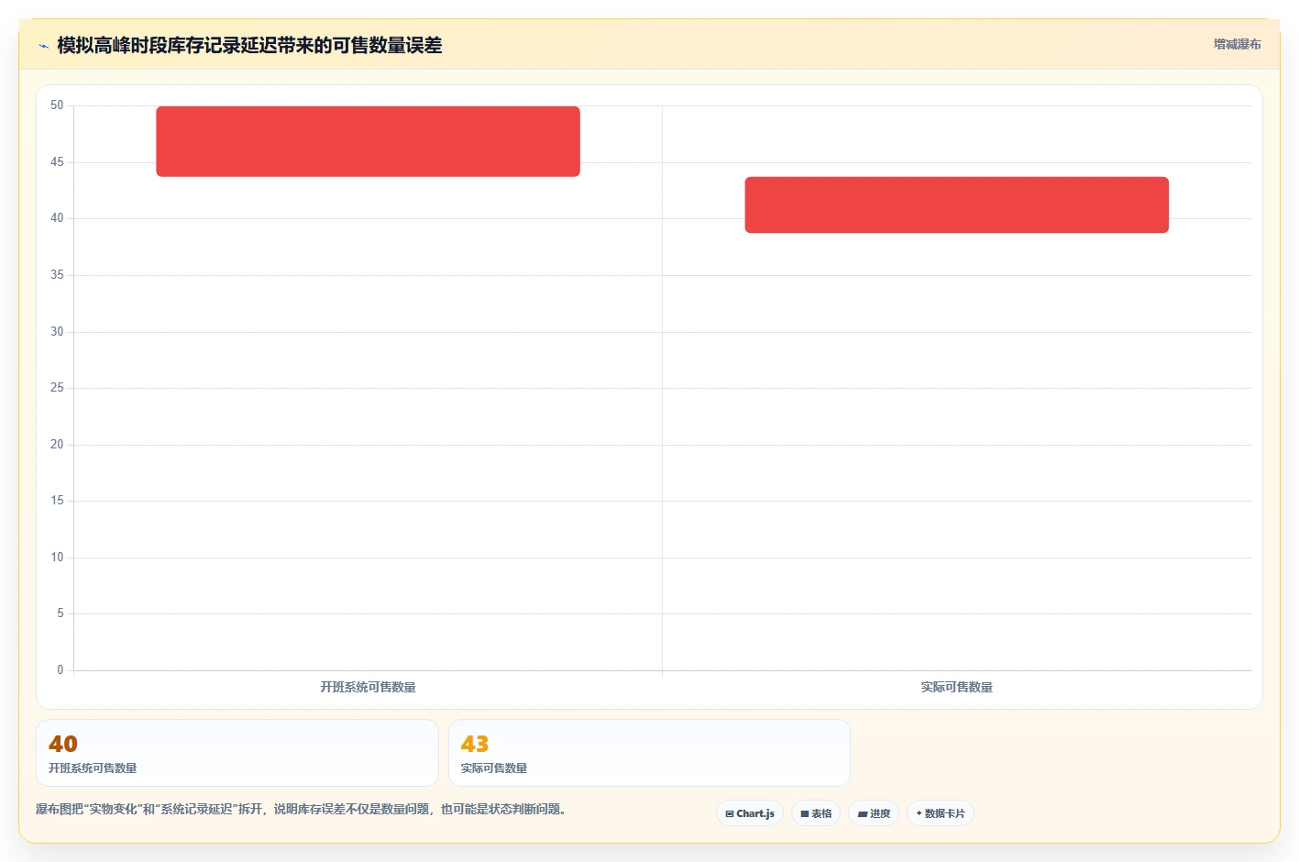Click the x-axis label 开班系统可售数量
The height and width of the screenshot is (862, 1299).
(368, 687)
